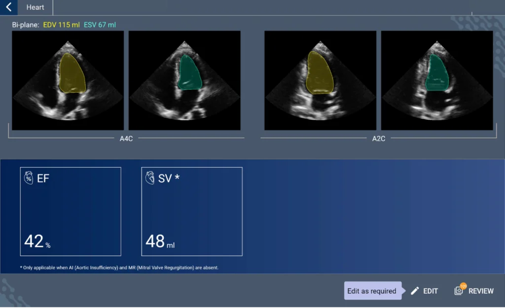This screenshot has width=505, height=308.
Task: Open the REVIEW images icon with badge
Action: pyautogui.click(x=460, y=290)
